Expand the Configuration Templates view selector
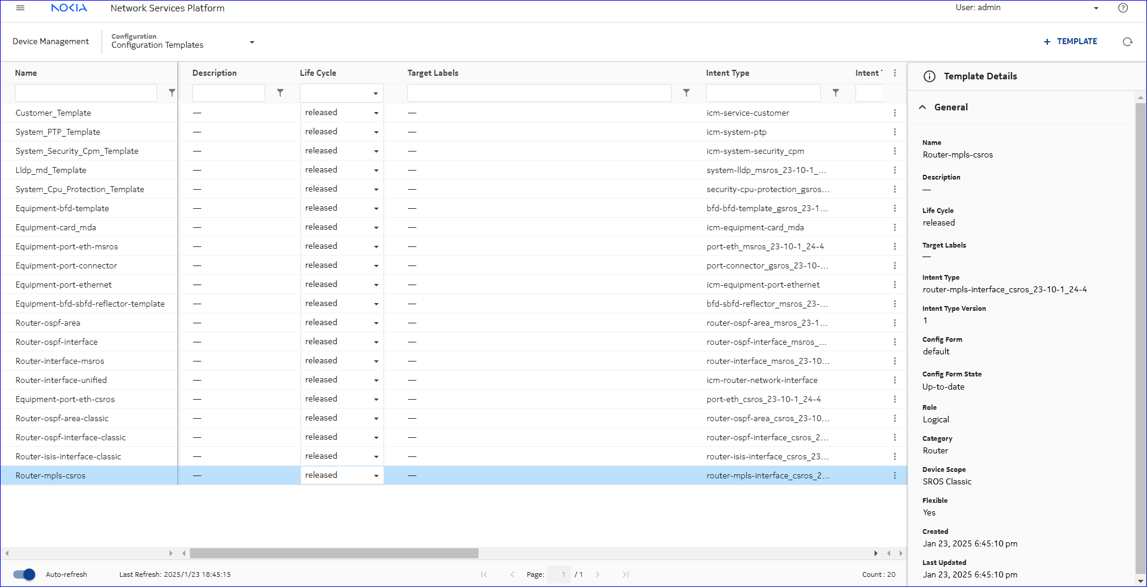 pyautogui.click(x=252, y=42)
